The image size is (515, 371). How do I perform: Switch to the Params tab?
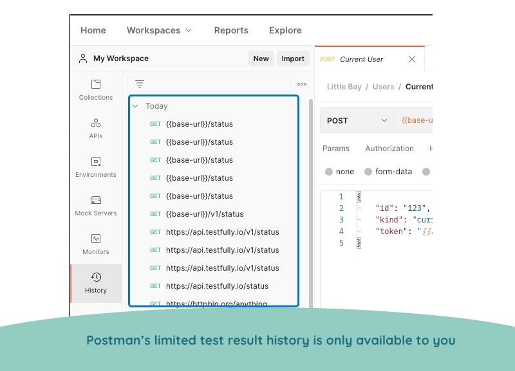(x=336, y=149)
